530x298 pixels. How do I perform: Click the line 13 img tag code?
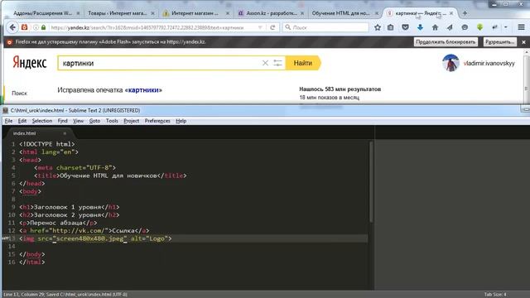(x=95, y=238)
